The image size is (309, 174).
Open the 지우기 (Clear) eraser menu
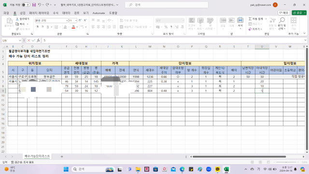coord(255,29)
